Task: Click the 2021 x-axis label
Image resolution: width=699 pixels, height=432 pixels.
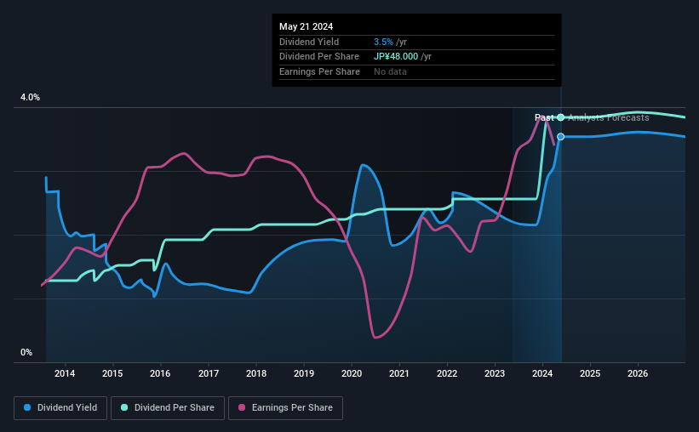Action: point(399,373)
